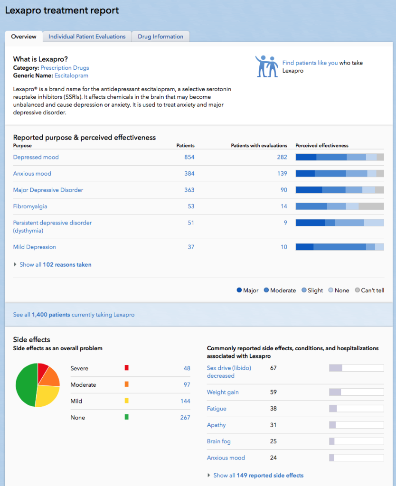396x486 pixels.
Task: Open the Fibromyalgia purpose link
Action: click(x=30, y=206)
